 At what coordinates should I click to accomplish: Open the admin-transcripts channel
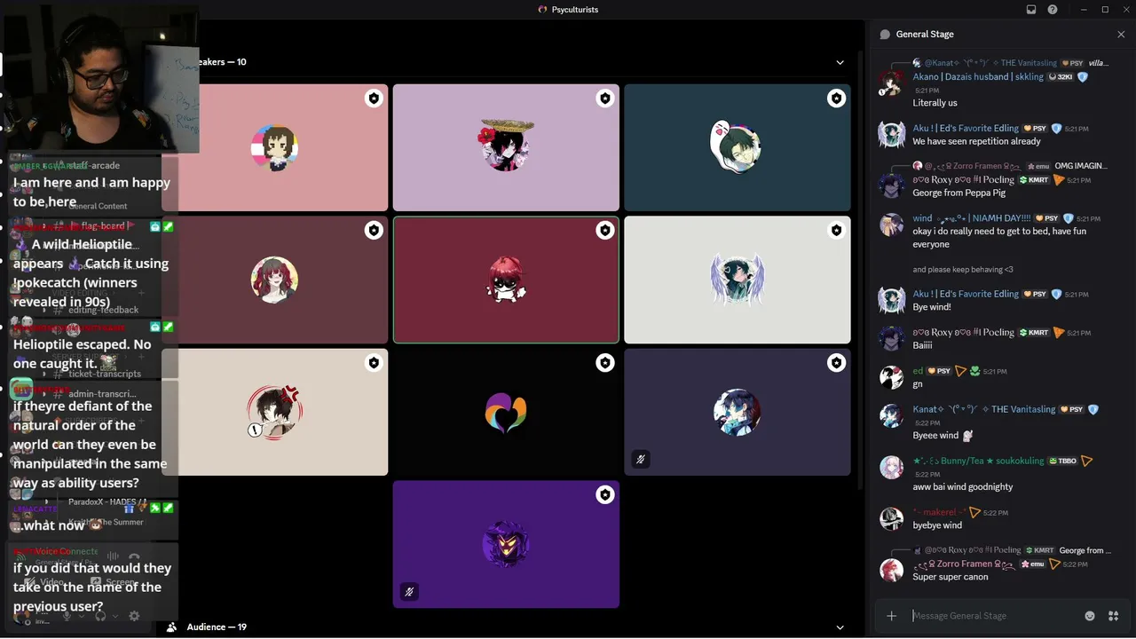click(102, 394)
